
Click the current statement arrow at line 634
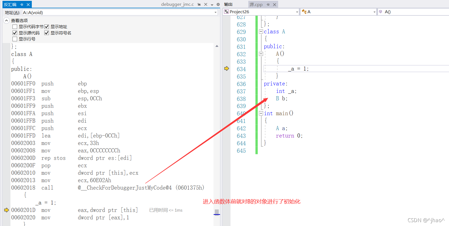tap(227, 69)
